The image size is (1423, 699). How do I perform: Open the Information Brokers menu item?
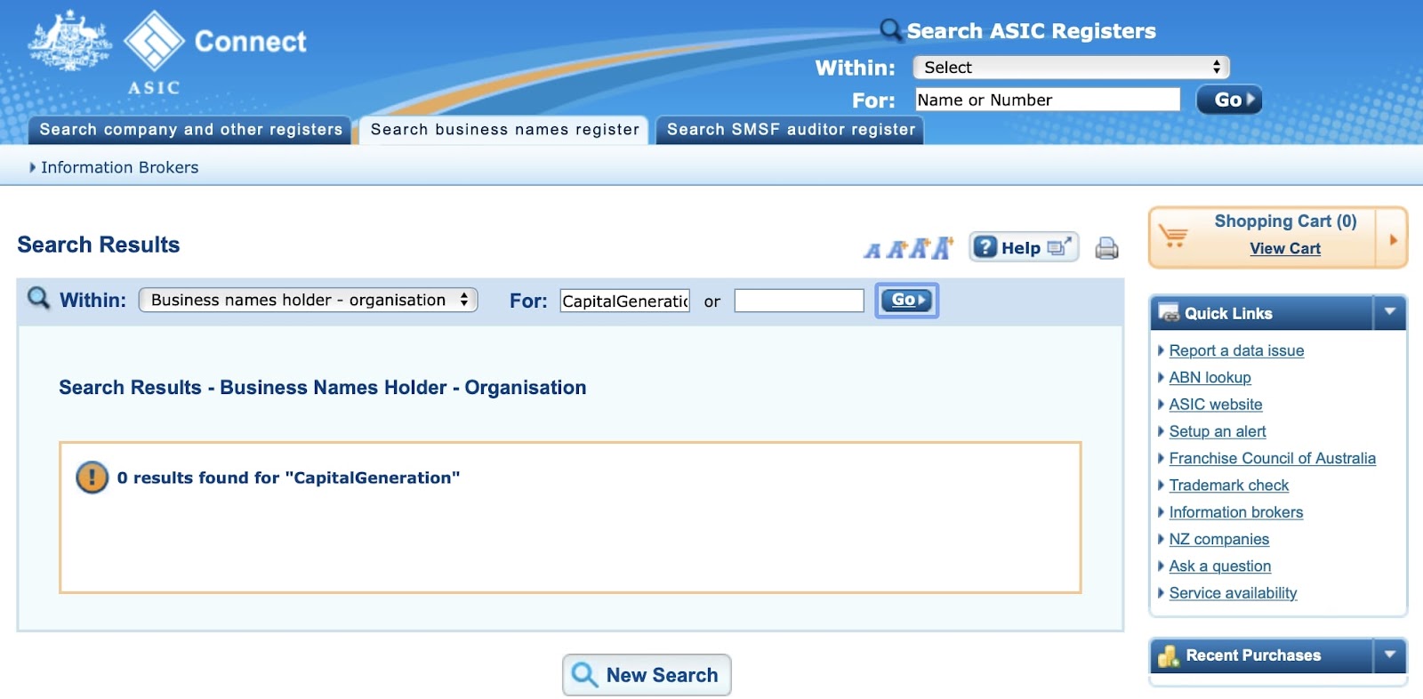point(119,167)
